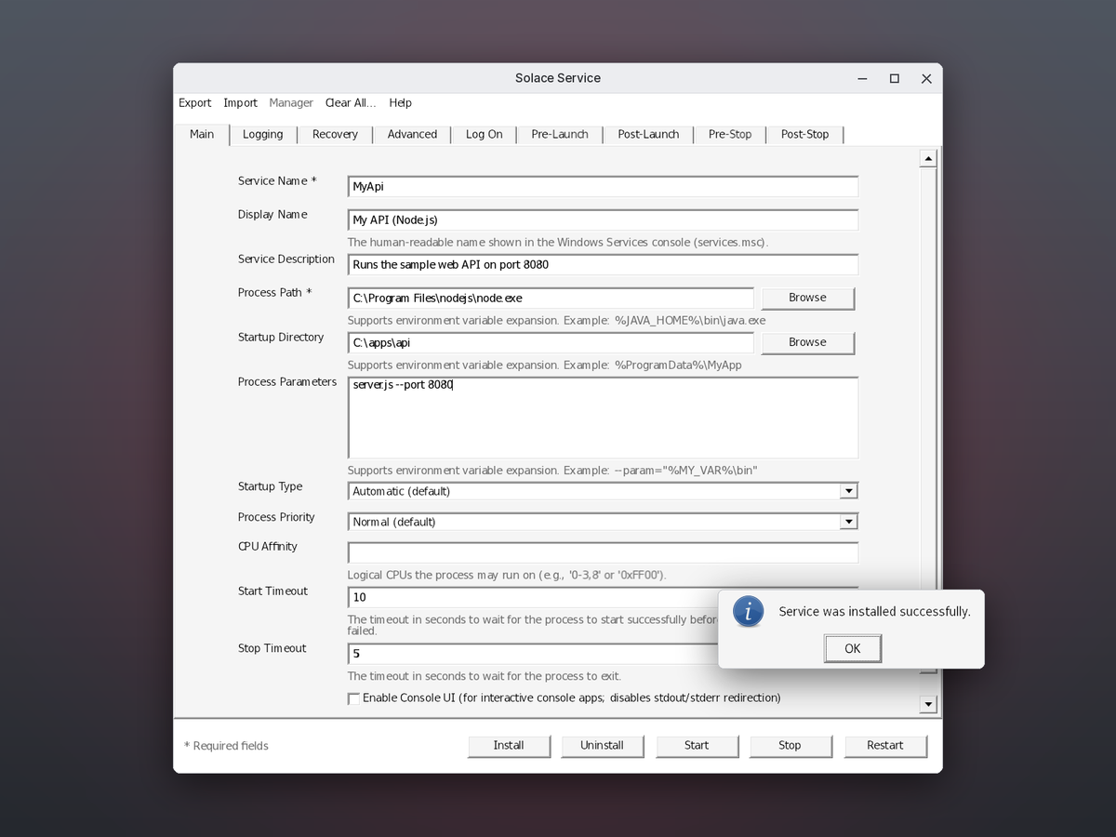Minimize the Solace Service window
This screenshot has height=837, width=1116.
point(862,79)
